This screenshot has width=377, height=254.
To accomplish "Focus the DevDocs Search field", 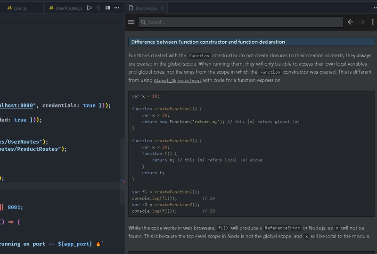I will point(241,22).
